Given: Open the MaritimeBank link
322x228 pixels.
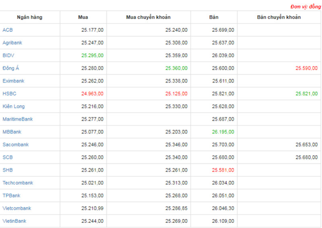Looking at the screenshot, I should pyautogui.click(x=18, y=119).
